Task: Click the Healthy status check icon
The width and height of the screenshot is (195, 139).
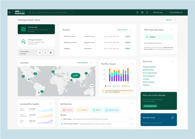Action: point(147,37)
